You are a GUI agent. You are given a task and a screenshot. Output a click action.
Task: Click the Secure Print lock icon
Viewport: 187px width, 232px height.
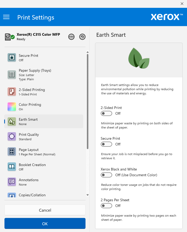pyautogui.click(x=12, y=57)
